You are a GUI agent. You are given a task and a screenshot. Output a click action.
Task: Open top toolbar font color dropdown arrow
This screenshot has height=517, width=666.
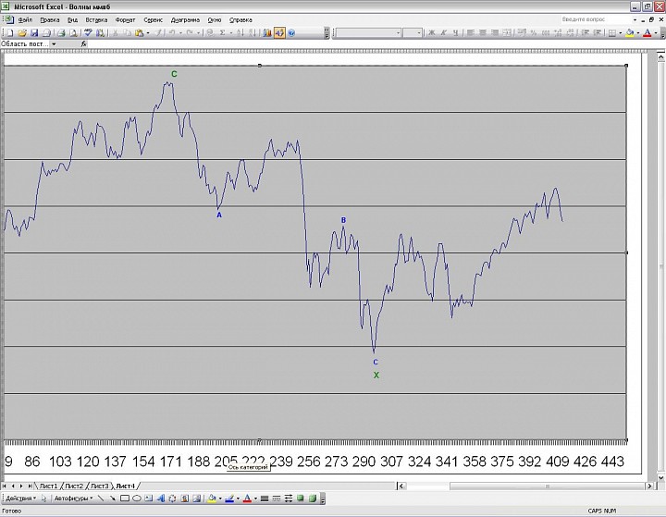click(656, 32)
